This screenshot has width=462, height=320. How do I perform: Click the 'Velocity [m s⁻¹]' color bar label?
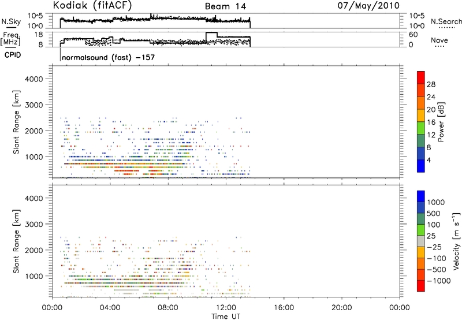[456, 241]
